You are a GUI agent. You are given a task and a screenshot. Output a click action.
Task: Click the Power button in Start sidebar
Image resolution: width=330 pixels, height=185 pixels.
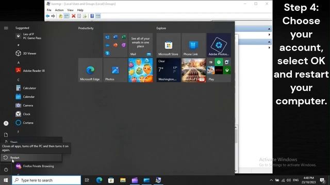[6, 170]
